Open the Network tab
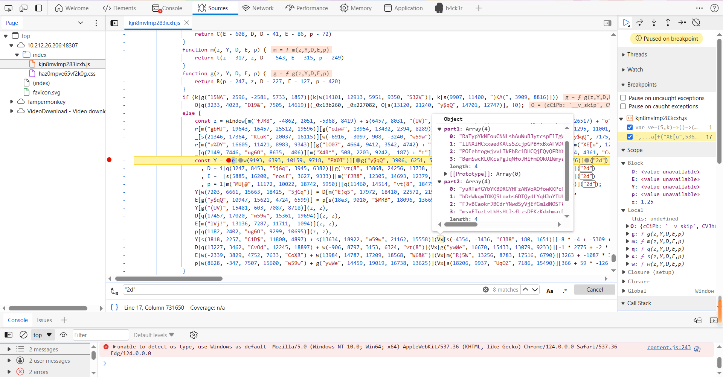The image size is (723, 377). pyautogui.click(x=258, y=8)
